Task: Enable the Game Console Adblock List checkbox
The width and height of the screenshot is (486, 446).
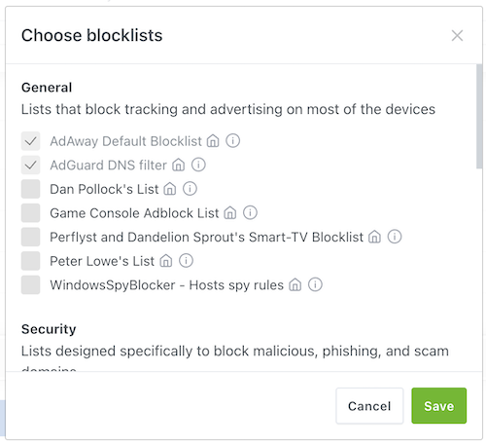Action: pyautogui.click(x=30, y=213)
